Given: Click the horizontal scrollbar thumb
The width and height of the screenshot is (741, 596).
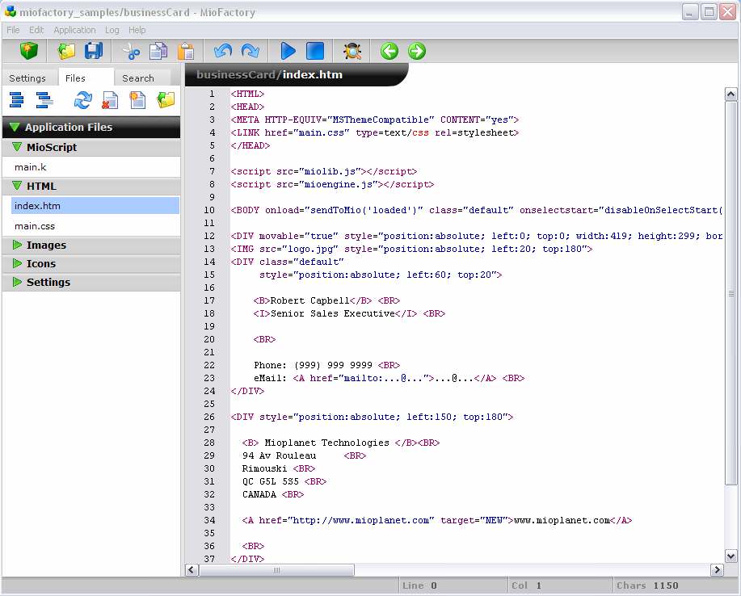Looking at the screenshot, I should coord(276,569).
